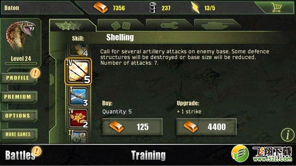
Task: Tap the cobra avatar picture
Action: point(21,37)
